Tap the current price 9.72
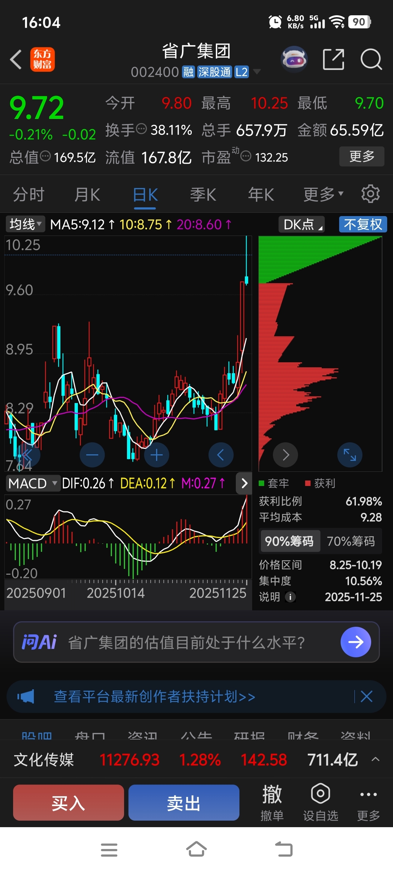 [x=37, y=108]
